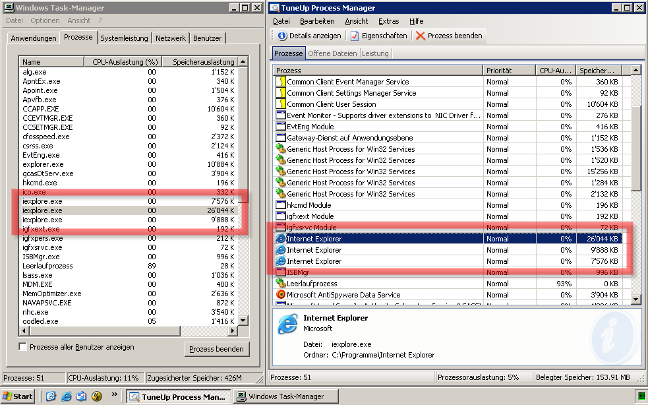Click icon of Common Client User Session

[x=281, y=104]
